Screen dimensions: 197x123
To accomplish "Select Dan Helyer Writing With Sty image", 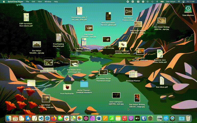I will (138, 24).
